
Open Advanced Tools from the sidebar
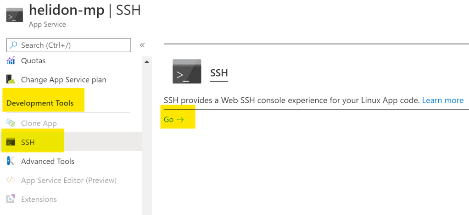tap(48, 161)
